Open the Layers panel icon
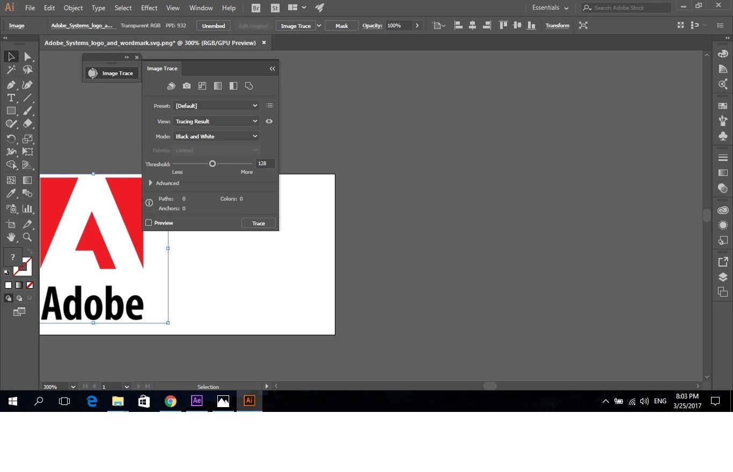 723,277
